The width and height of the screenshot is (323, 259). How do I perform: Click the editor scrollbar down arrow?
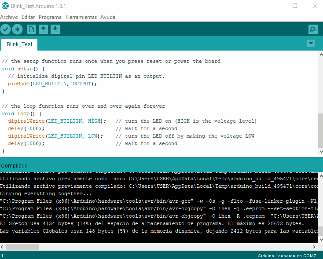(x=321, y=152)
